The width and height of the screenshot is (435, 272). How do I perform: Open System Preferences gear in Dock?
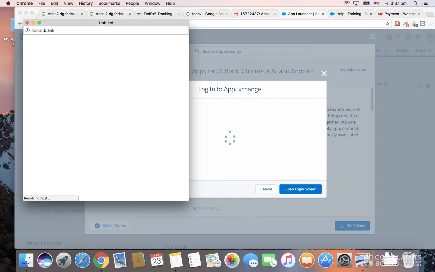(x=344, y=260)
